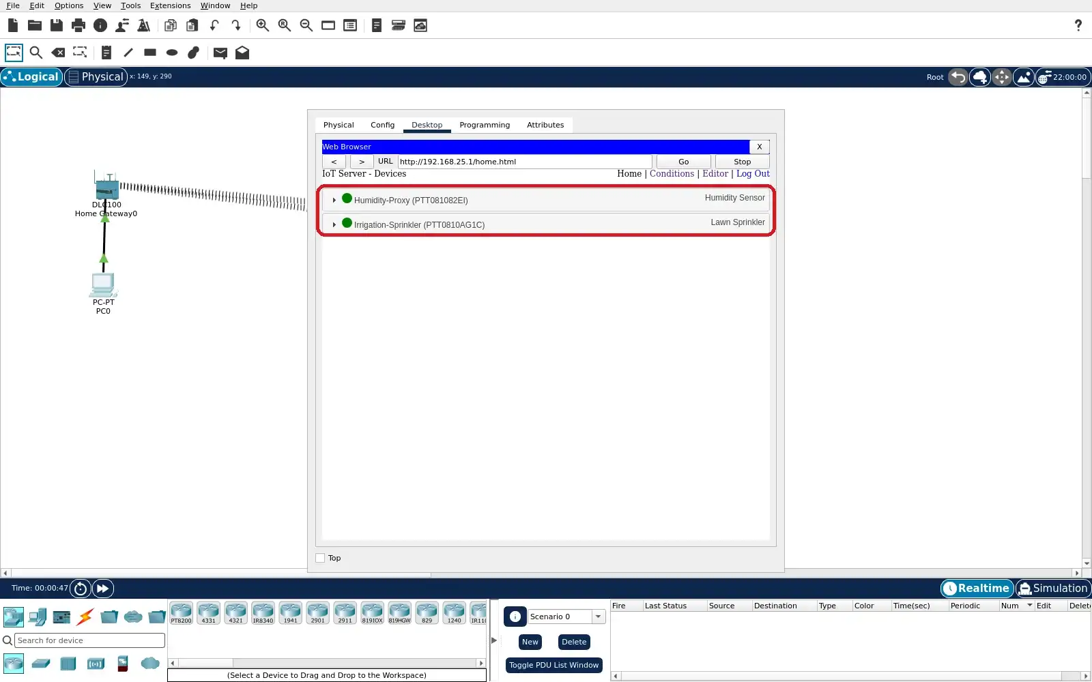Click the Redo arrow icon
Image resolution: width=1092 pixels, height=682 pixels.
pyautogui.click(x=236, y=25)
